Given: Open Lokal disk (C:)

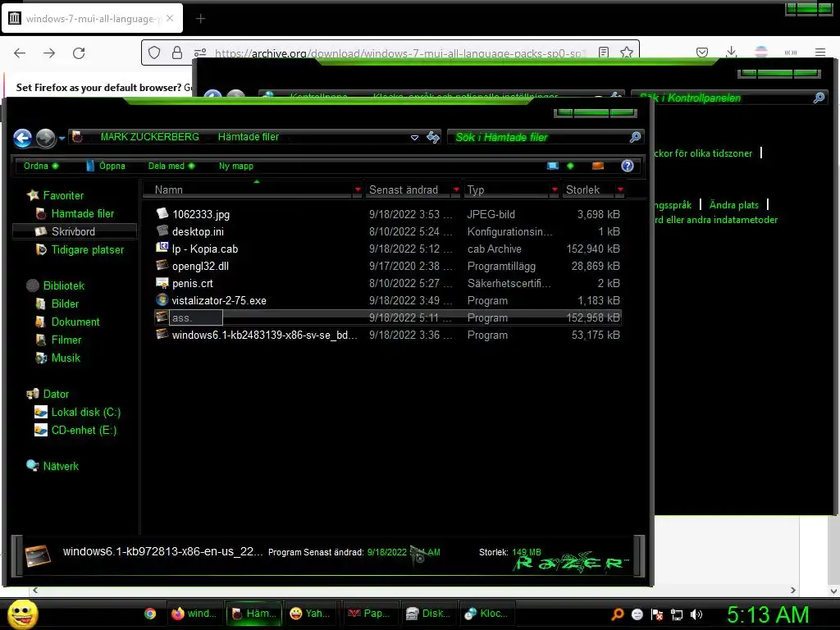Looking at the screenshot, I should coord(78,412).
